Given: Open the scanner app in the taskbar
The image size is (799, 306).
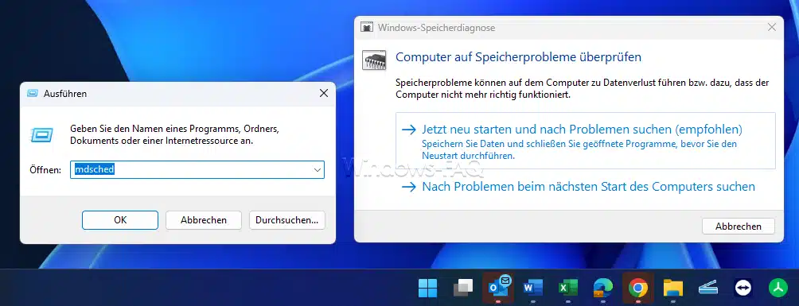Looking at the screenshot, I should point(708,289).
